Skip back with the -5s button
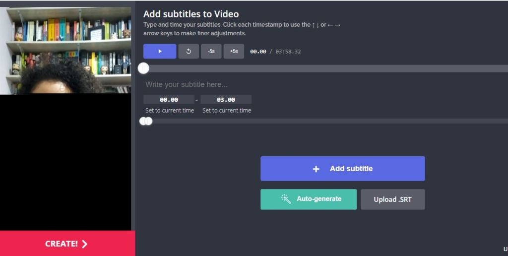The image size is (508, 256). click(211, 51)
